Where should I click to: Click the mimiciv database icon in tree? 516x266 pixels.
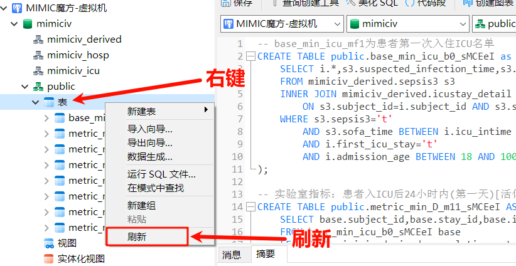point(28,24)
